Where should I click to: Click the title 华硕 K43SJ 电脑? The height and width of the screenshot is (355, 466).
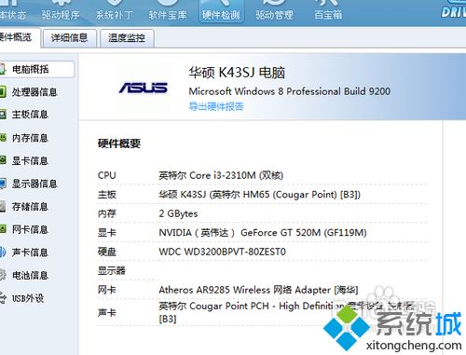(x=237, y=73)
